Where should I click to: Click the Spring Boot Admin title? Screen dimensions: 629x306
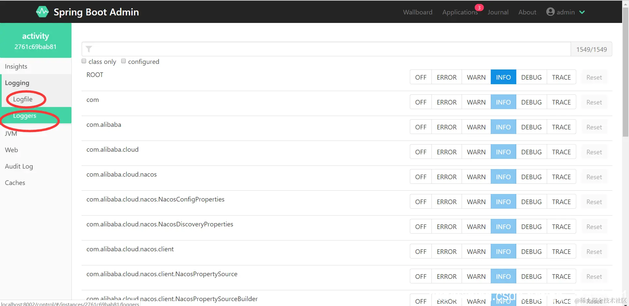pos(96,12)
